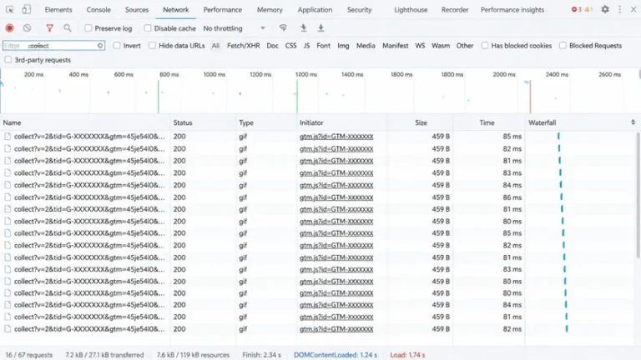
Task: Filter by Media requests
Action: click(x=366, y=46)
